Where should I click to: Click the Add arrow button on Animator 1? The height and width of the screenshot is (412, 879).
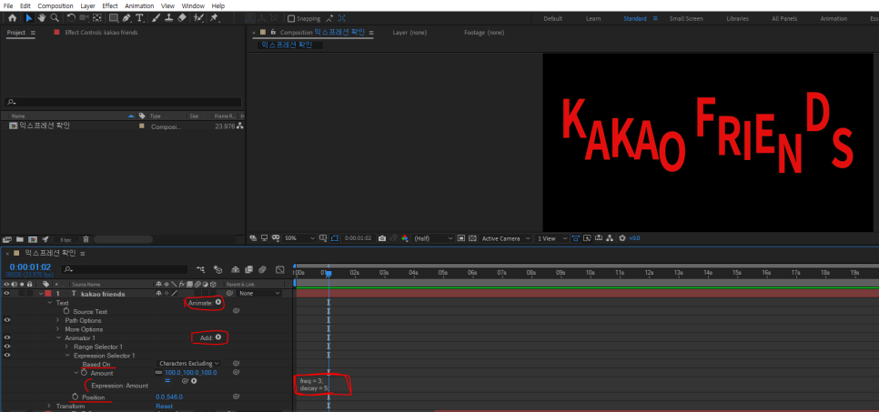[218, 337]
